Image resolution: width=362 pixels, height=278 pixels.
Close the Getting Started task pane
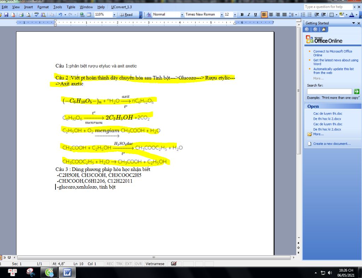(359, 23)
